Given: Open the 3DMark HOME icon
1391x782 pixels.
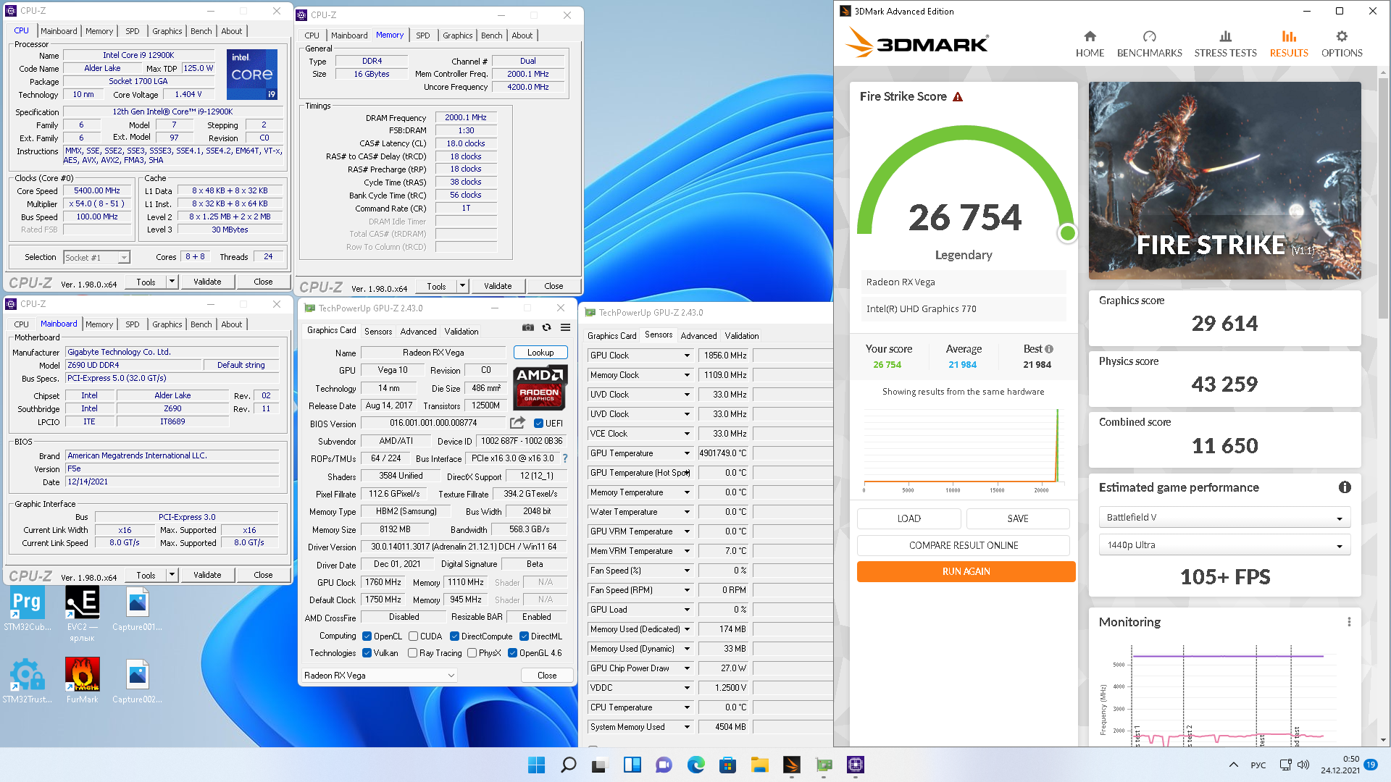Looking at the screenshot, I should (x=1090, y=43).
